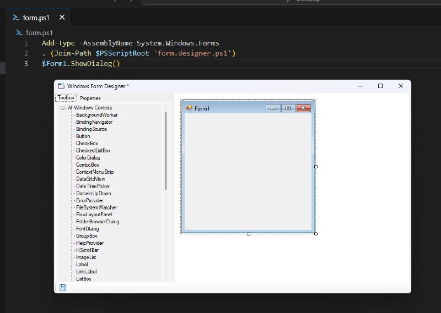Click the bottom-right corner handle of Form1

316,234
